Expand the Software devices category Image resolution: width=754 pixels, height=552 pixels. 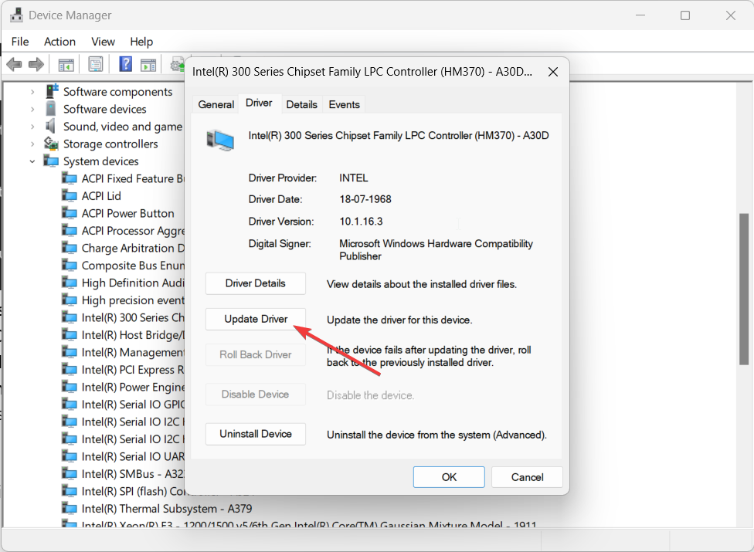point(32,109)
